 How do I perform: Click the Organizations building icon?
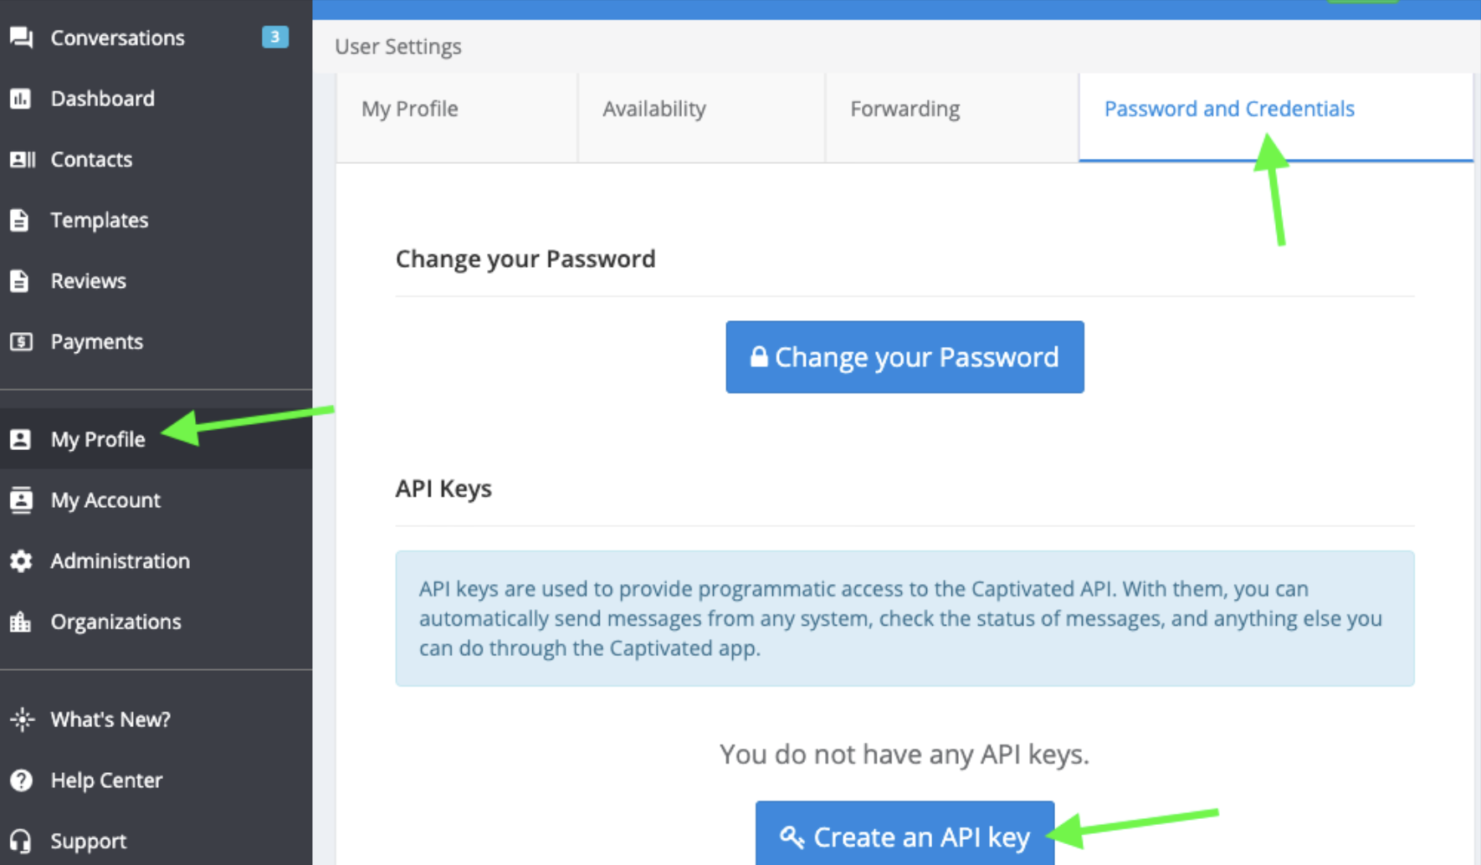tap(21, 622)
